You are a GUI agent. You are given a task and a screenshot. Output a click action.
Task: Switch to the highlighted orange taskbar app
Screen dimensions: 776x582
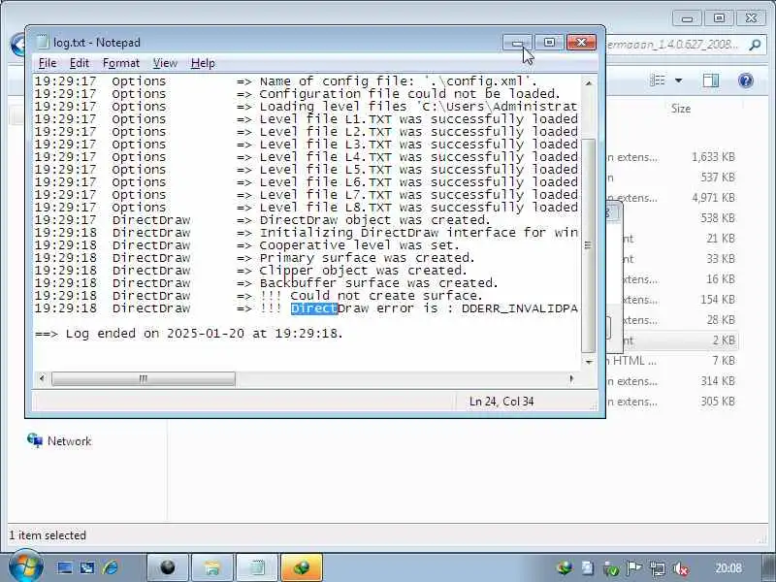tap(302, 567)
